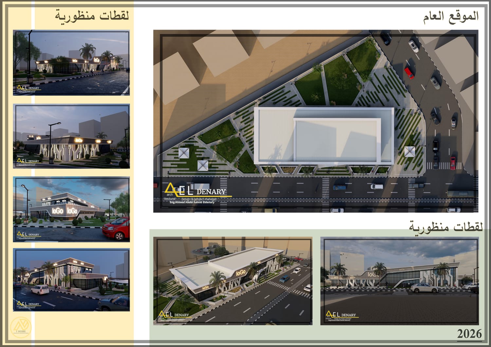Click the top-left 'لقطات منظورية' heading
This screenshot has height=347, width=491.
click(92, 16)
